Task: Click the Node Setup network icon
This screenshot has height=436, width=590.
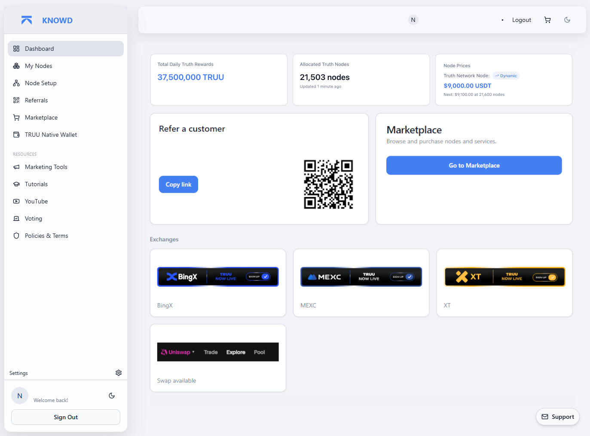Action: [16, 83]
